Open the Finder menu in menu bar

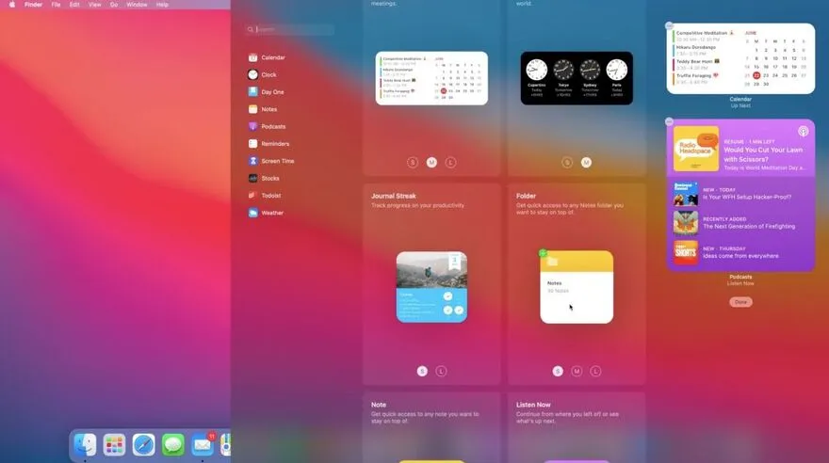(x=33, y=4)
